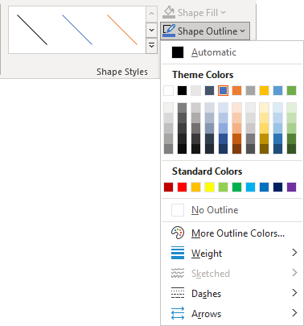Pick lightest gold tint in theme colors
Viewport: 304px width, 326px height.
click(264, 108)
